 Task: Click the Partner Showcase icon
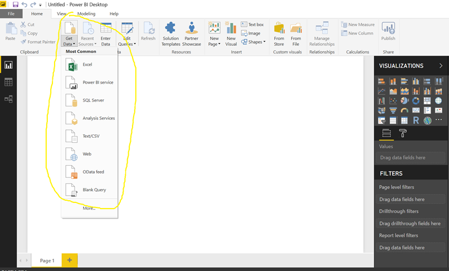pos(192,33)
